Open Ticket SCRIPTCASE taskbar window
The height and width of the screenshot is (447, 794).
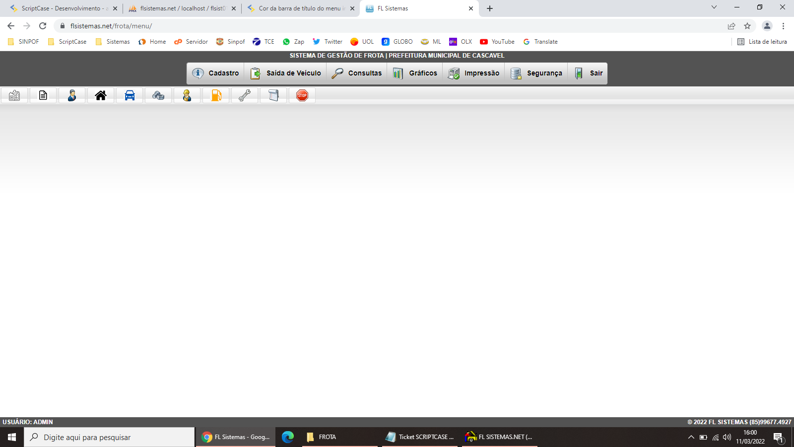click(x=420, y=437)
